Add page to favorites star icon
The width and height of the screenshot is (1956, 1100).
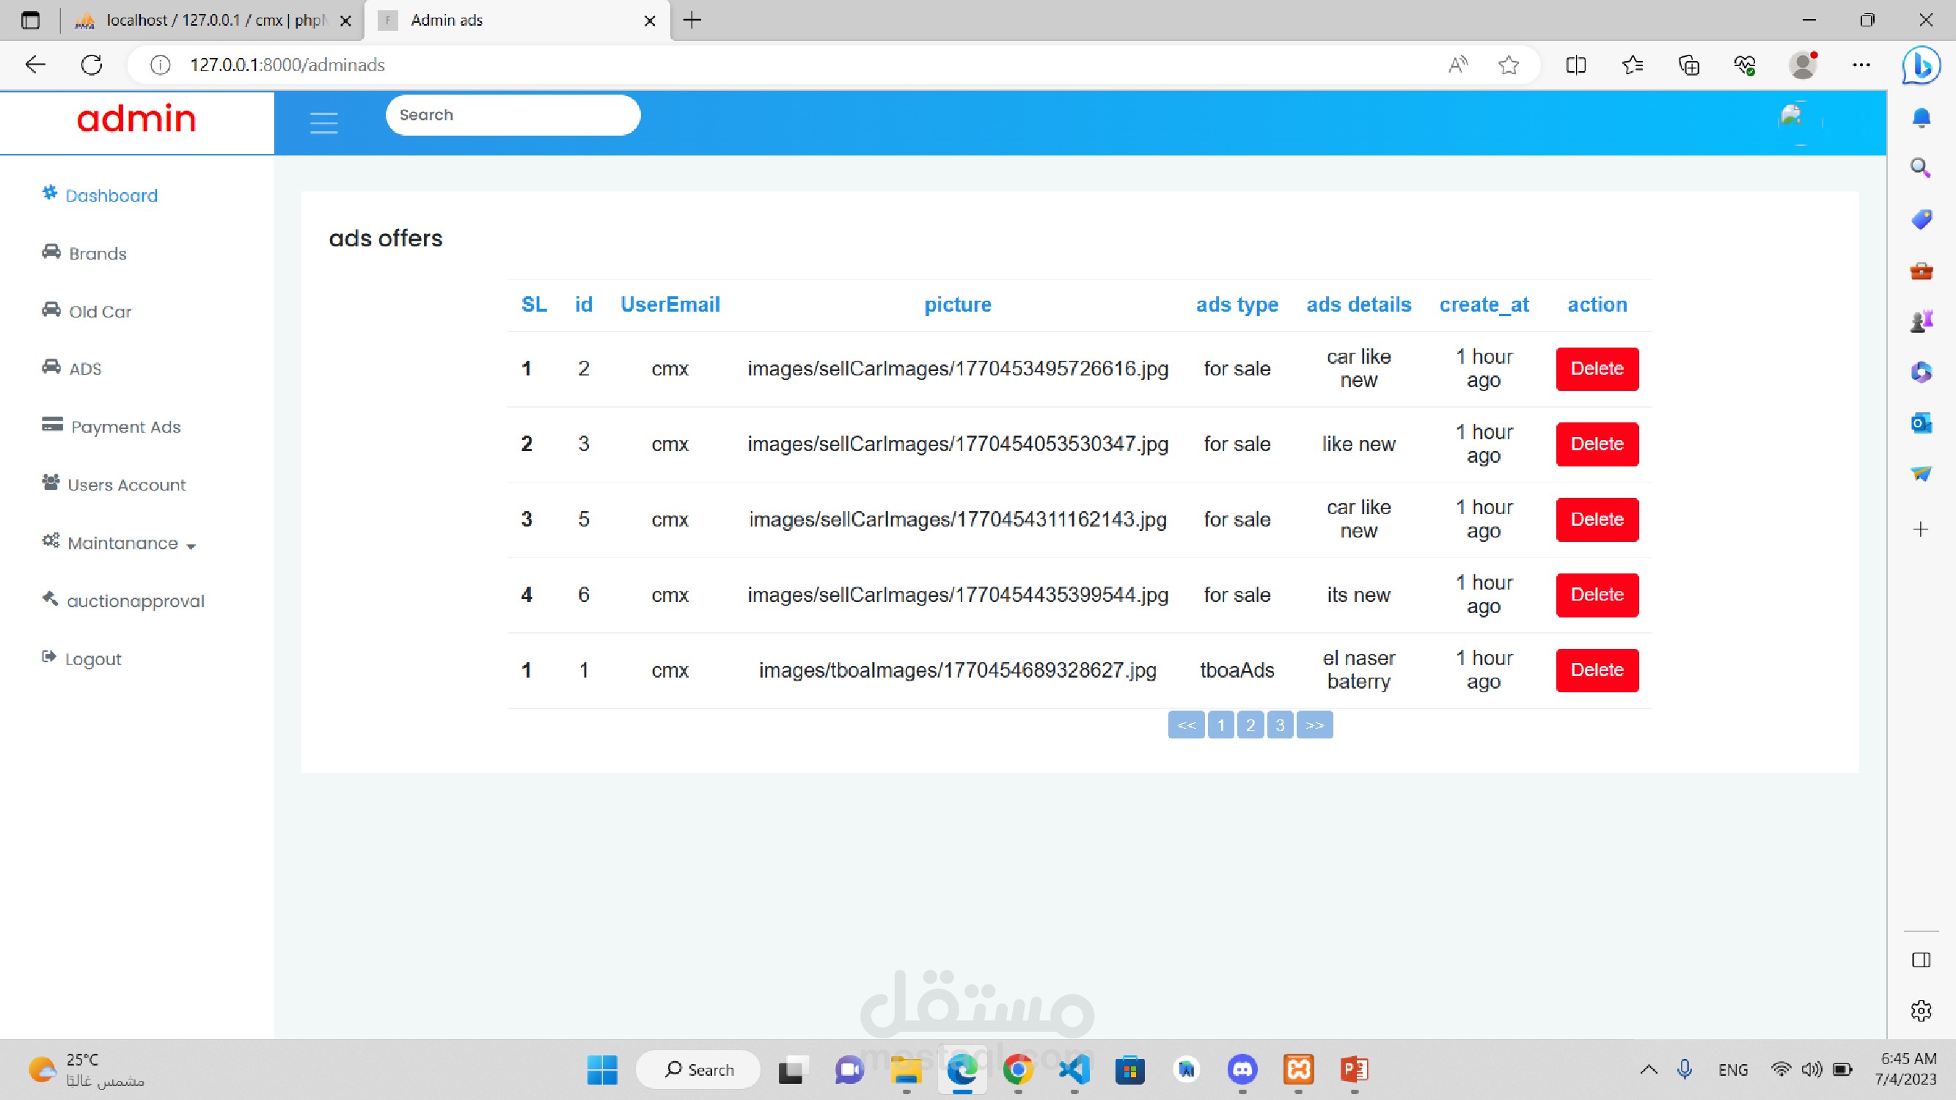point(1508,65)
